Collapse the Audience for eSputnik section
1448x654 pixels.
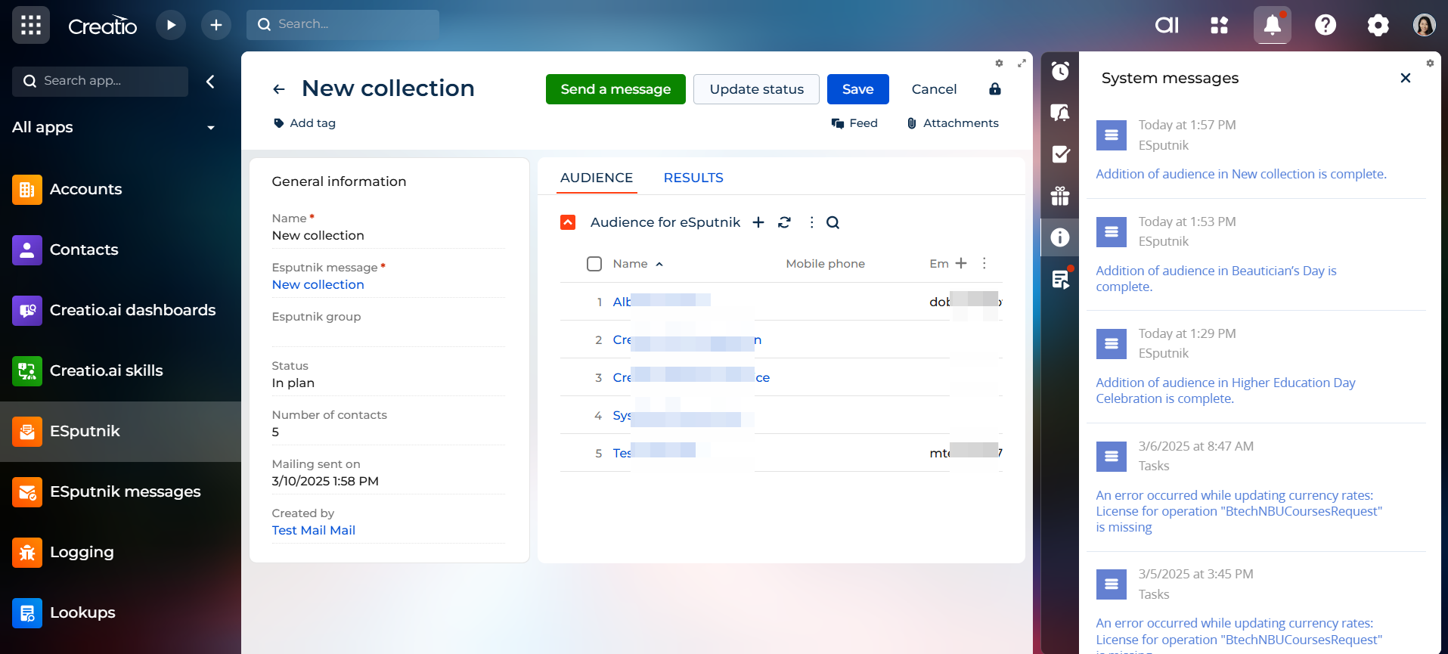(568, 222)
